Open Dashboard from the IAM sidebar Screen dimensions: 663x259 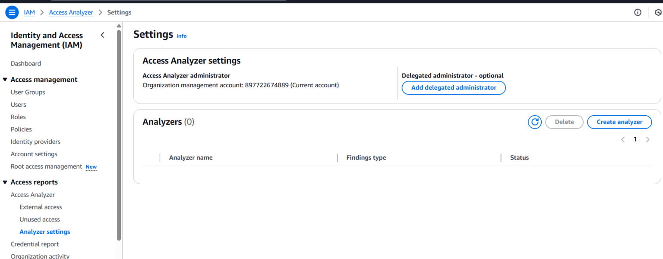pyautogui.click(x=25, y=63)
